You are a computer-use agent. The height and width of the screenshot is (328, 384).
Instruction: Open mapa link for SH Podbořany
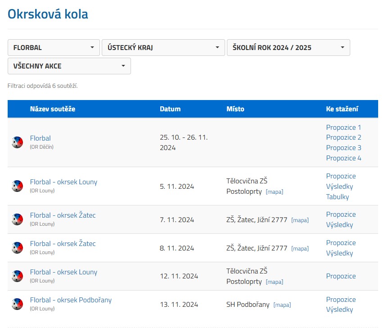(282, 305)
